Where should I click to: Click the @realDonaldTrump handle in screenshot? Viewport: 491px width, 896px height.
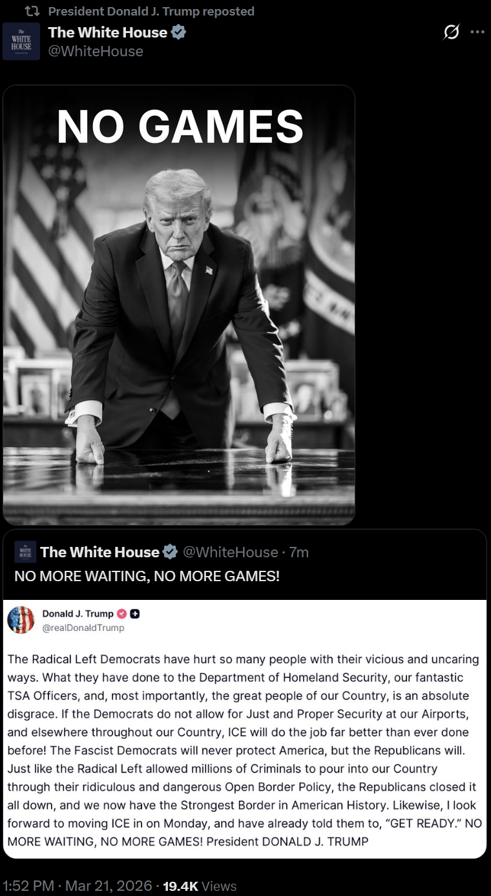pyautogui.click(x=83, y=628)
